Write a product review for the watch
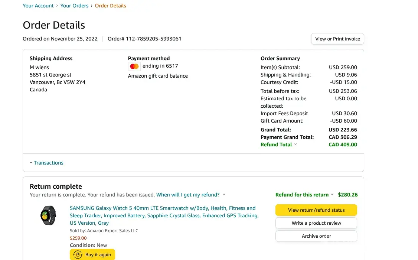The width and height of the screenshot is (418, 260). (316, 223)
